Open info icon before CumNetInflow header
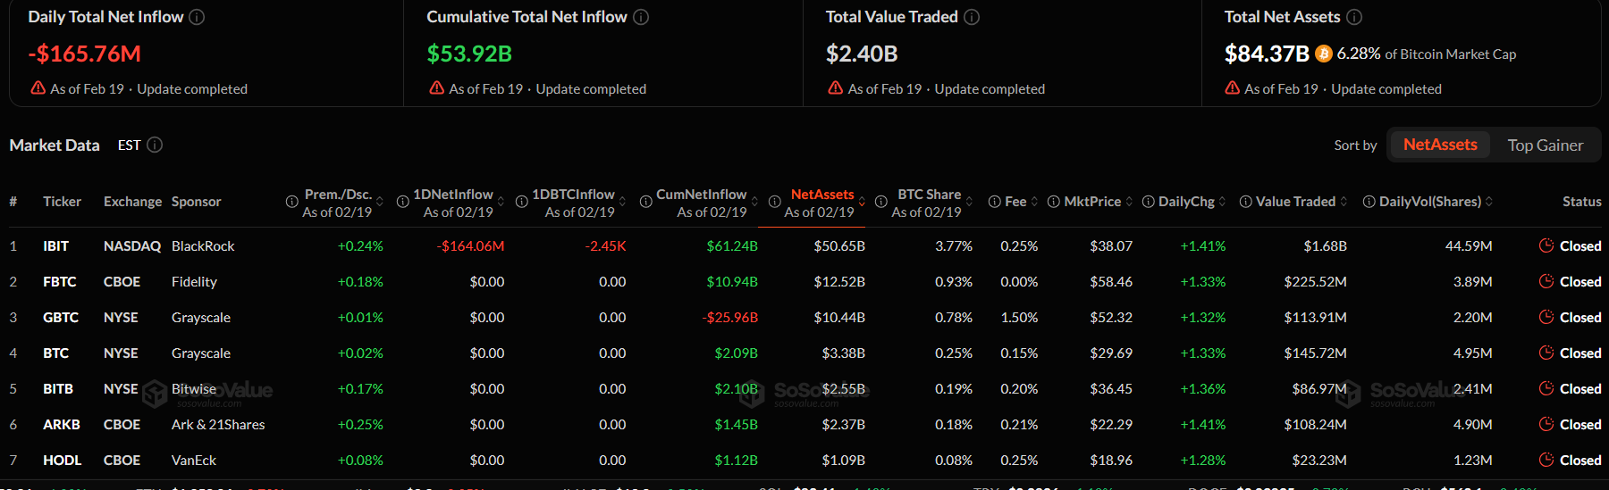The image size is (1609, 490). (x=645, y=202)
